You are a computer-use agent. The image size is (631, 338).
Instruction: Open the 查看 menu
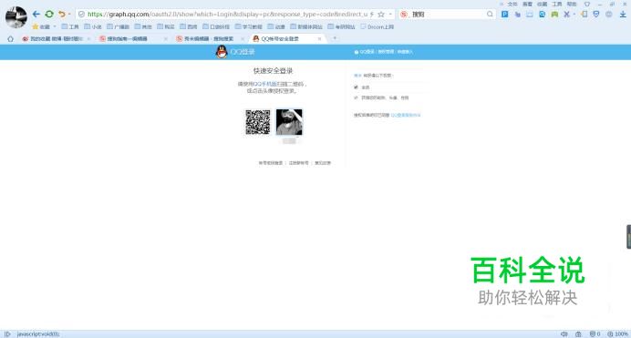527,4
